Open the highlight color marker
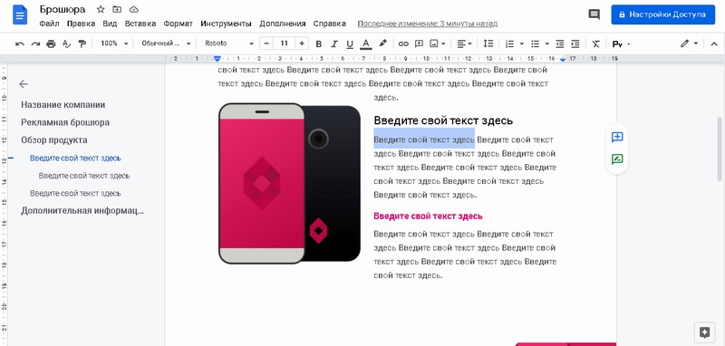The height and width of the screenshot is (346, 725). click(382, 43)
